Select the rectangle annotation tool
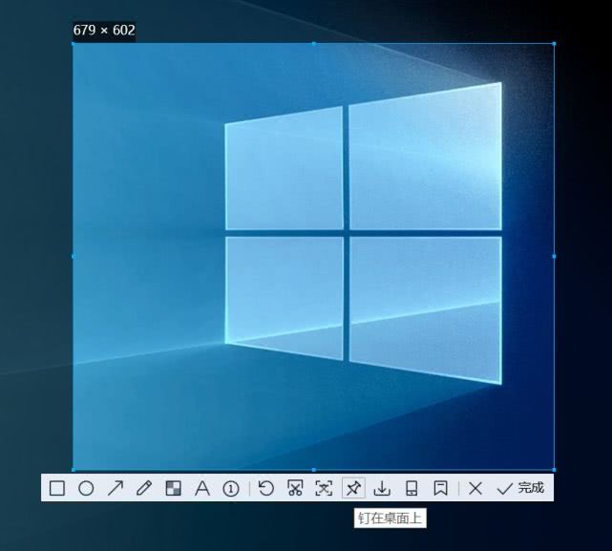 click(x=57, y=488)
